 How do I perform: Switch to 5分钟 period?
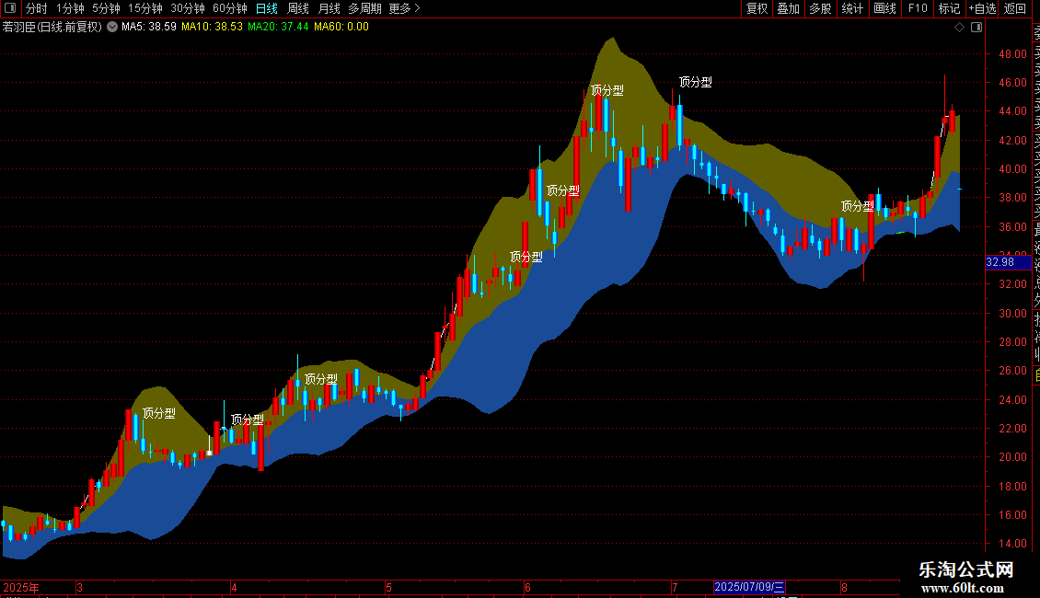pos(106,8)
